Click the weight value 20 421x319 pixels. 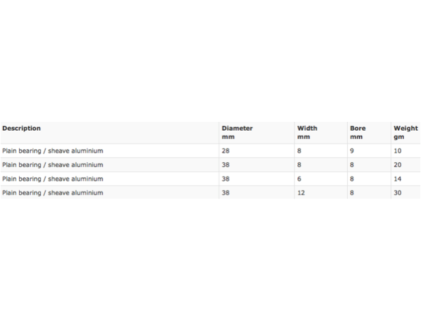[x=398, y=165]
